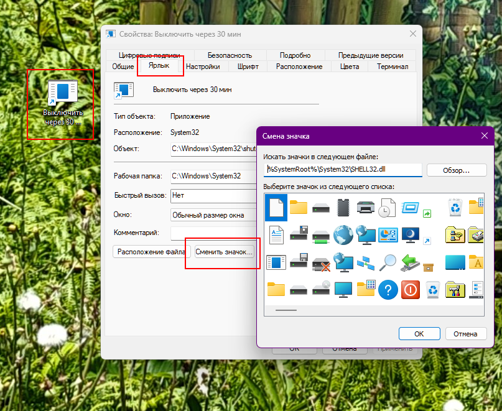Switch to the 'Общие' tab
Screen dimensions: 502x411
(x=123, y=67)
